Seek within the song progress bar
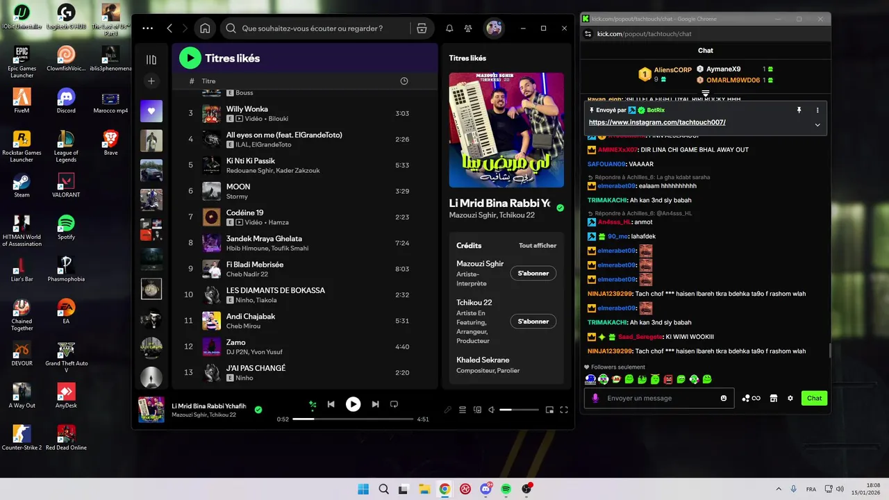 (353, 419)
